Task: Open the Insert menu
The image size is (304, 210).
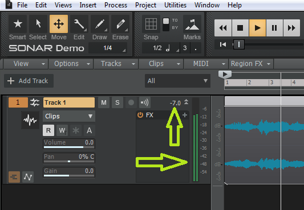Action: click(88, 5)
